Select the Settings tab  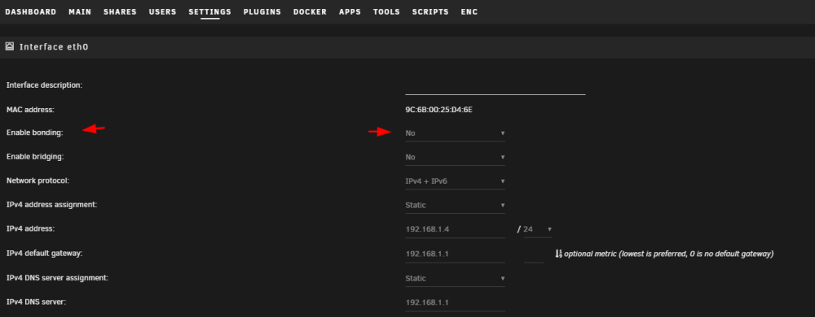click(210, 12)
